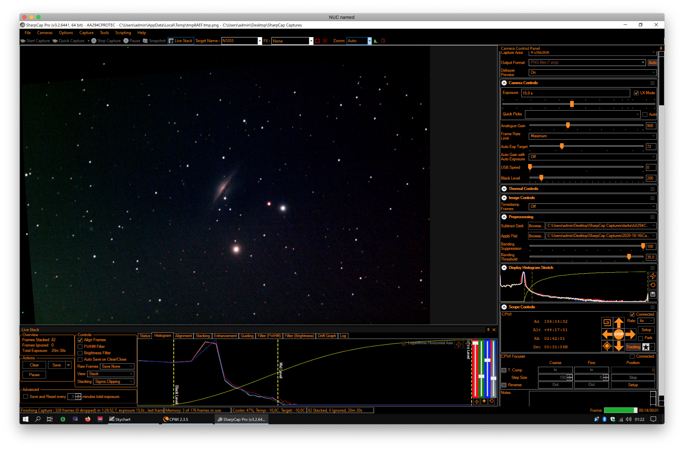This screenshot has width=684, height=450.
Task: Open the Frame Rate Limit dropdown
Action: pos(592,136)
